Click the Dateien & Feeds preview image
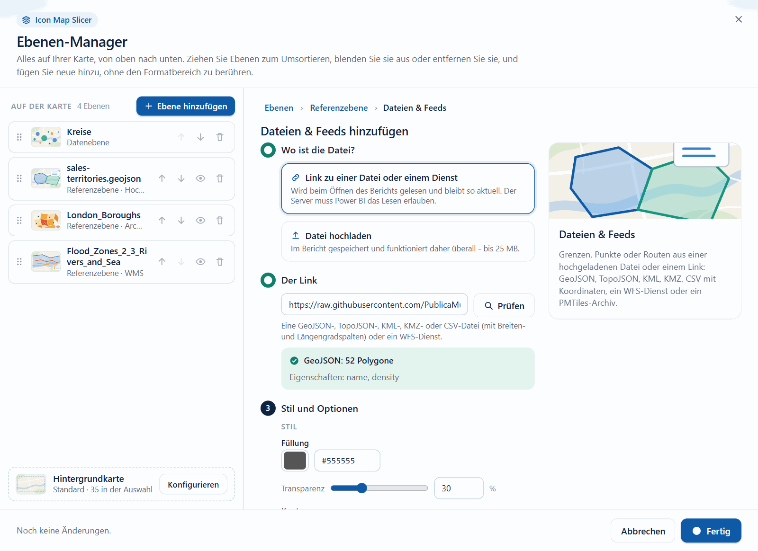The width and height of the screenshot is (758, 551). pyautogui.click(x=645, y=181)
